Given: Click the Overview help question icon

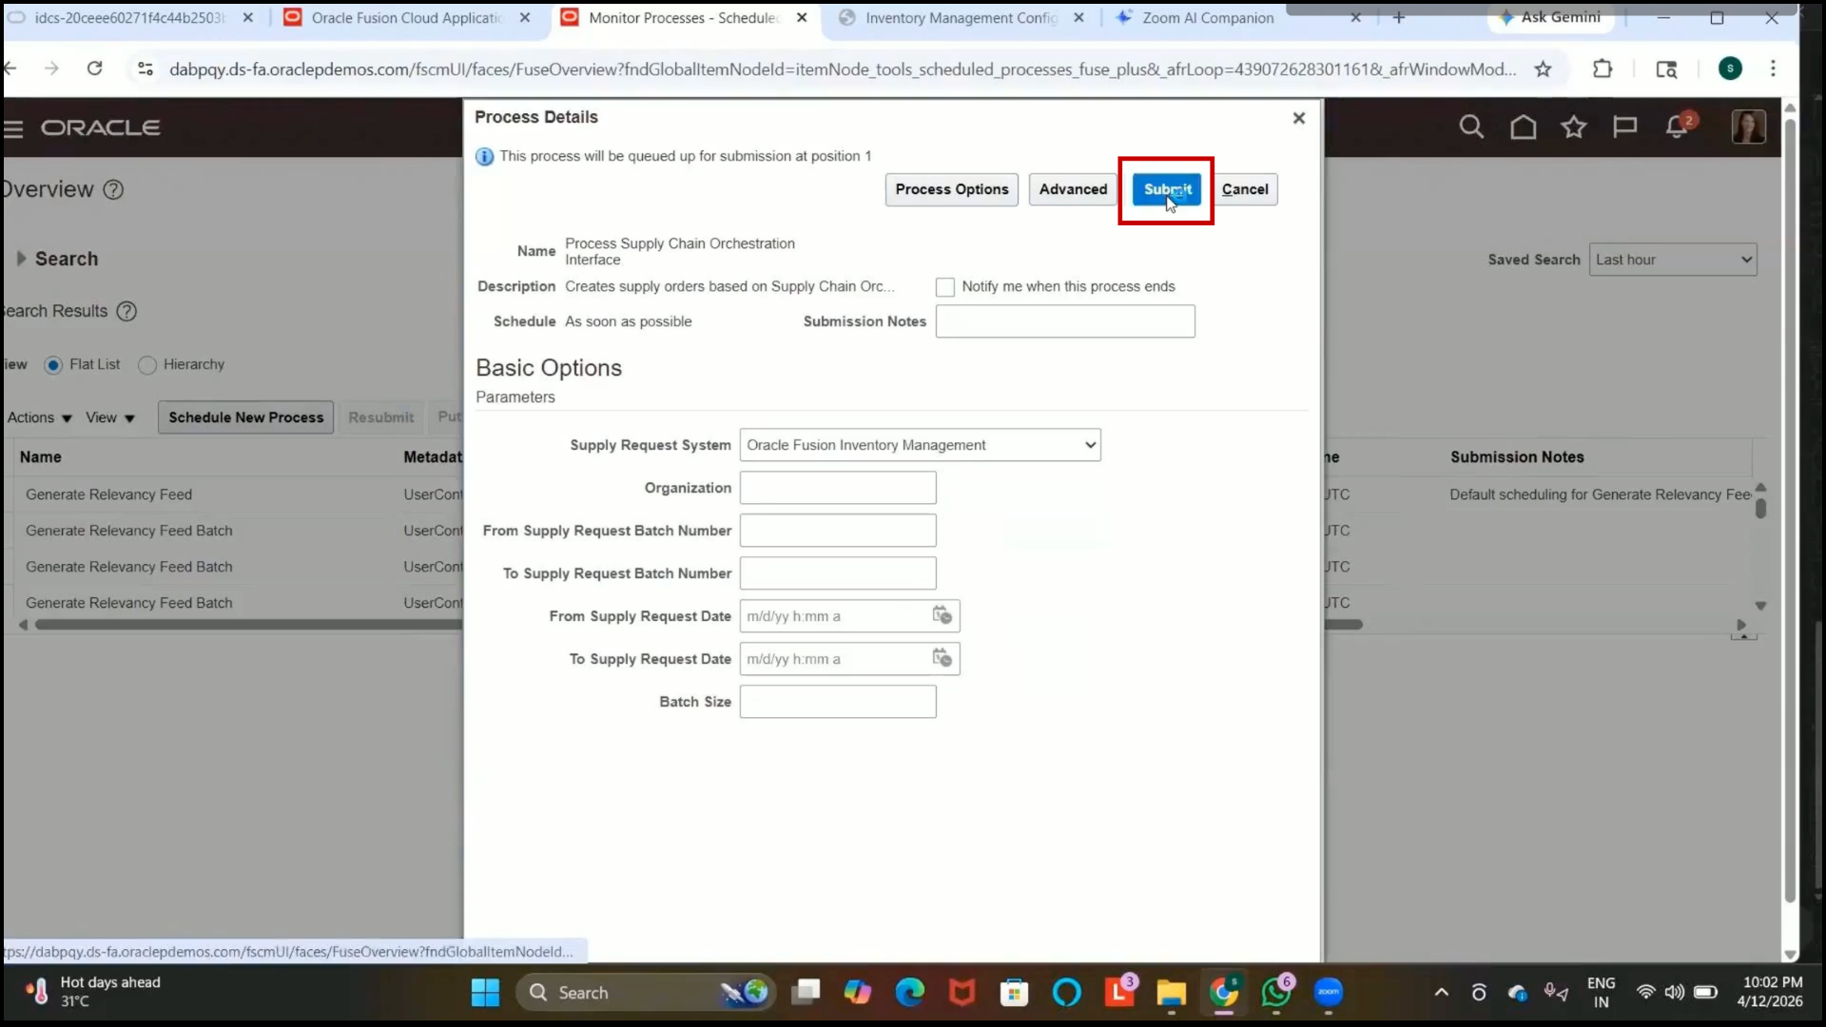Looking at the screenshot, I should [113, 189].
